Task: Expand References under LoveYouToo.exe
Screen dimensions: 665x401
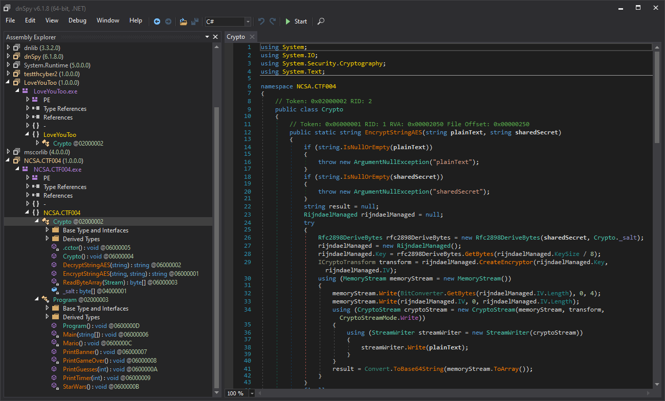Action: click(28, 117)
